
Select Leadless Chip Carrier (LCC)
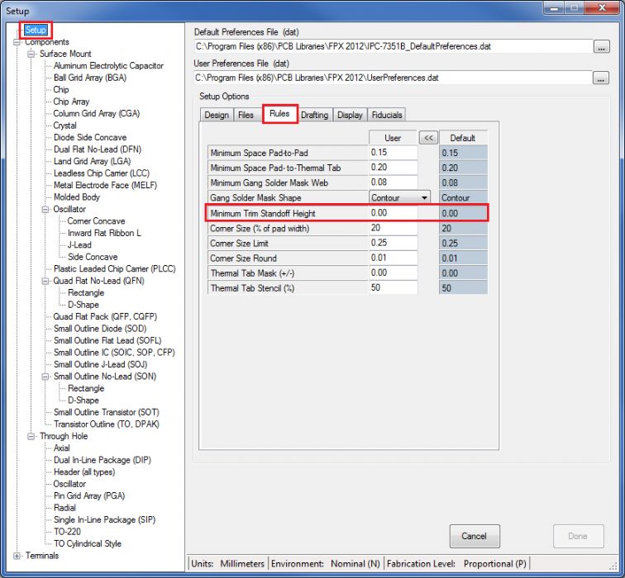(102, 173)
